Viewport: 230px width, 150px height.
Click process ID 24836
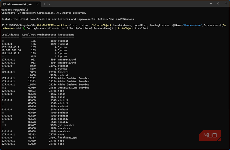point(53,88)
